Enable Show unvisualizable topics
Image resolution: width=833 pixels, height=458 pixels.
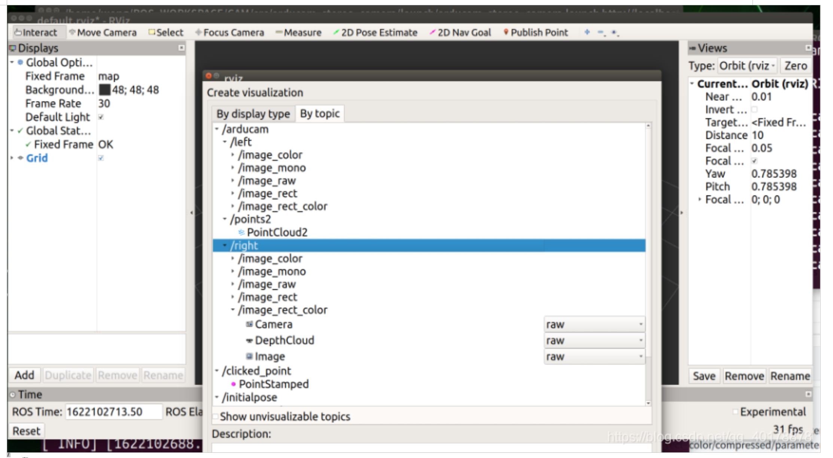coord(215,416)
